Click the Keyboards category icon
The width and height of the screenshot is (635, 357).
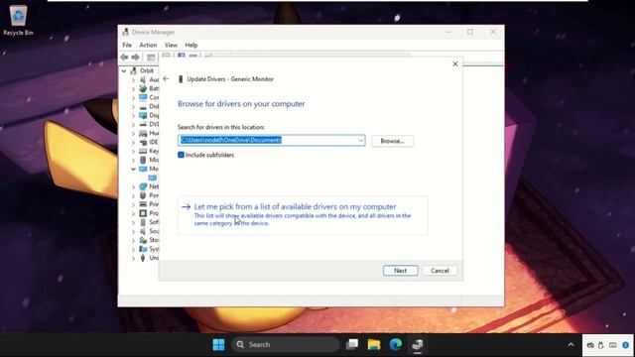(x=143, y=151)
